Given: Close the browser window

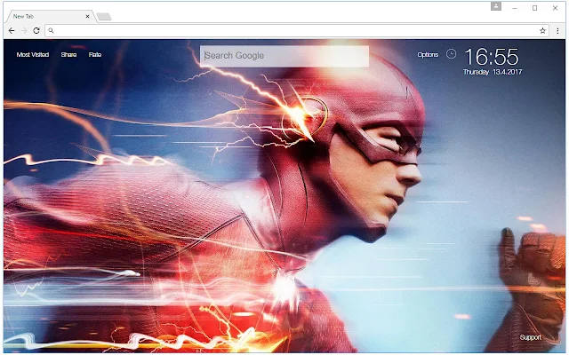Looking at the screenshot, I should pos(555,8).
